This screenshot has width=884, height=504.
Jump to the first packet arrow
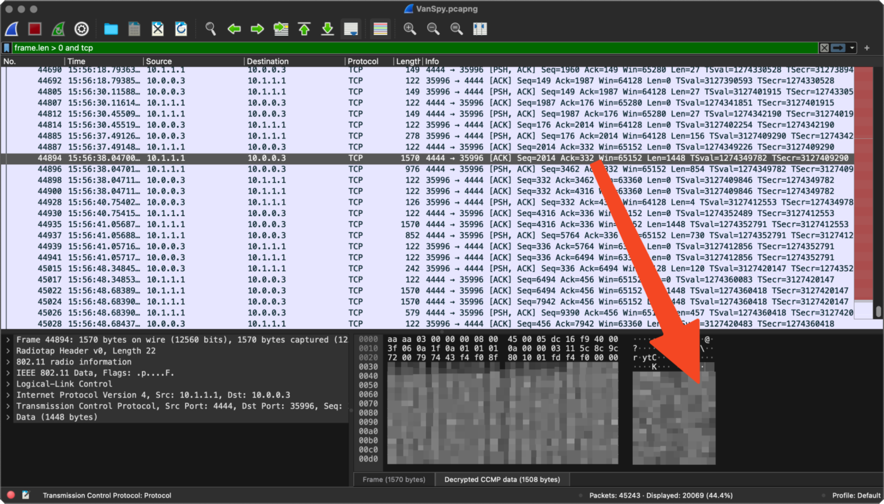[x=304, y=29]
